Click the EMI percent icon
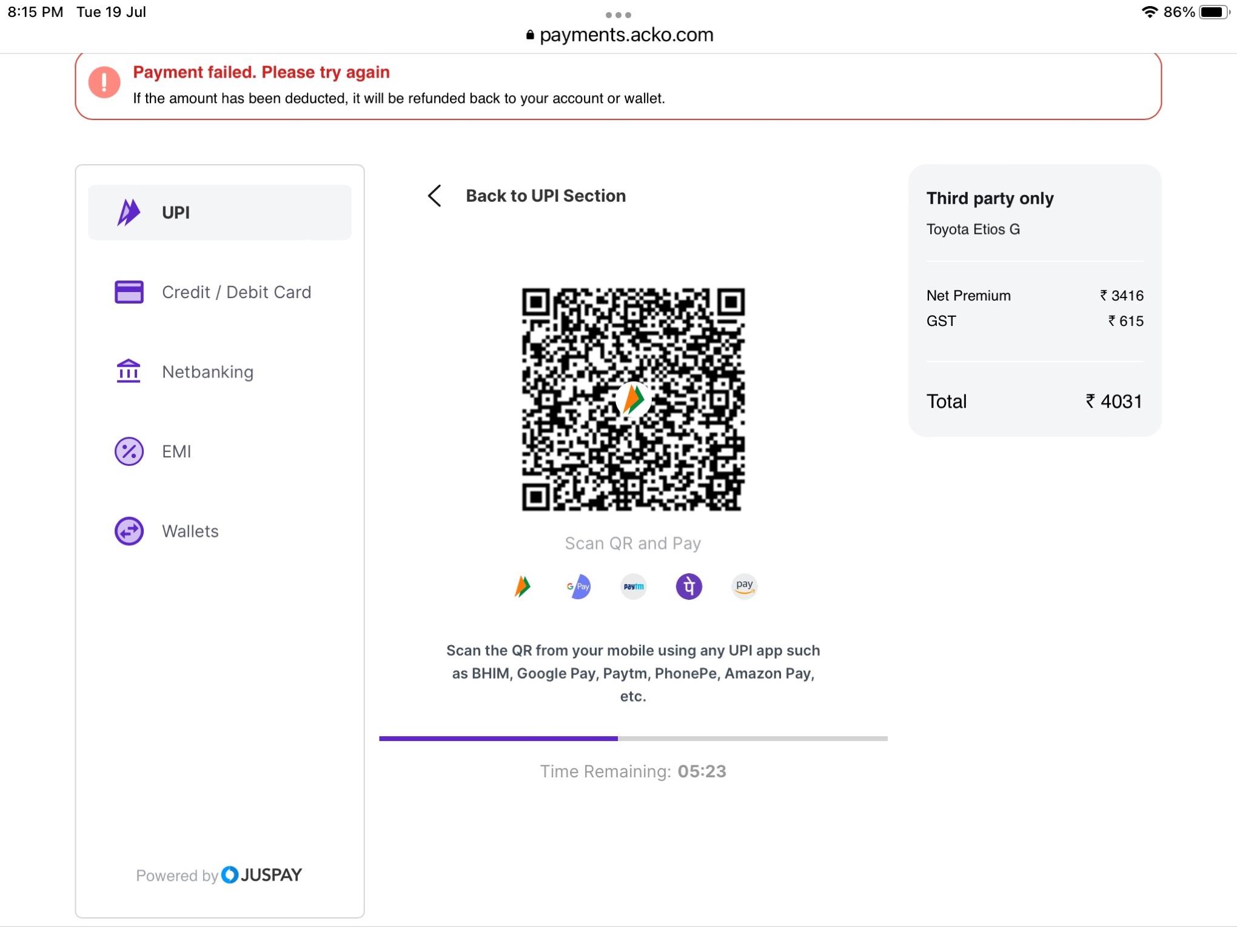 [x=129, y=451]
